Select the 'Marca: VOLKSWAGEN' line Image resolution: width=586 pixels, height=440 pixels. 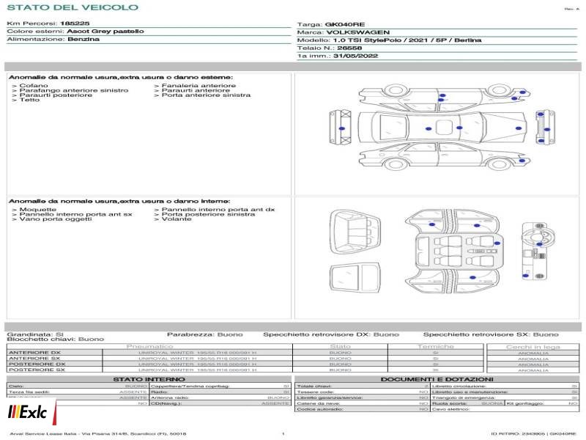point(343,32)
